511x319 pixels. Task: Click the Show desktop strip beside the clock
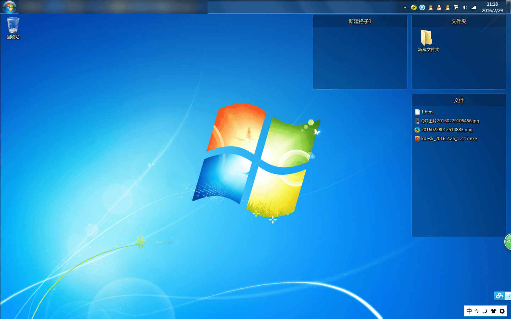pyautogui.click(x=509, y=7)
